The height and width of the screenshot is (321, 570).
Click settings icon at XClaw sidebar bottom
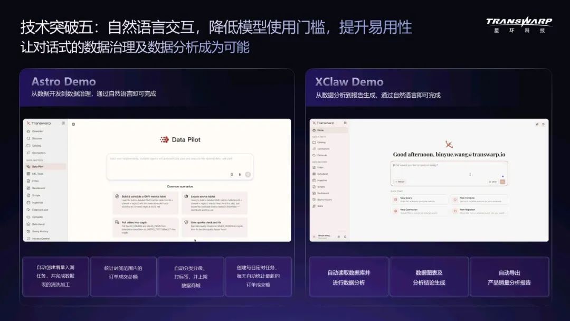coord(339,237)
